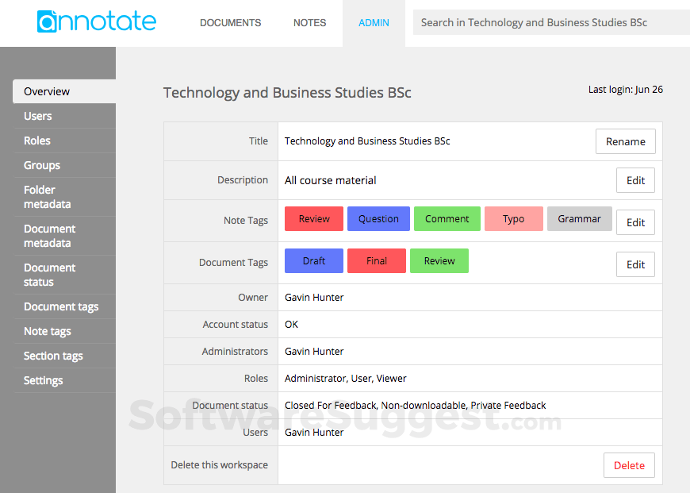Click the workspace search field
Image resolution: width=690 pixels, height=493 pixels.
(x=550, y=23)
